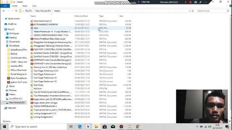The image size is (232, 130).
Task: Open Desktop in navigation pane
Action: (x=13, y=38)
